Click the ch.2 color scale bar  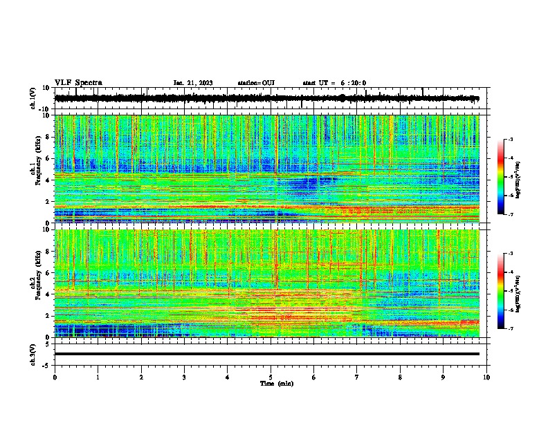[x=501, y=291]
